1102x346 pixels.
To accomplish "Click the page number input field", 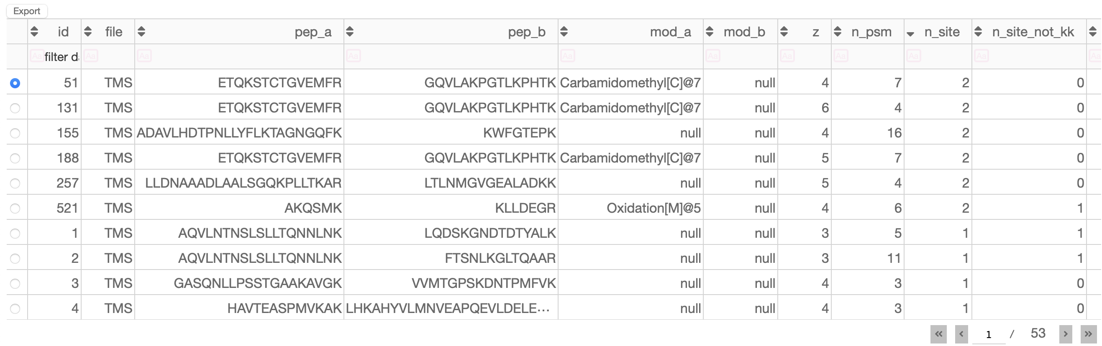I will [989, 334].
